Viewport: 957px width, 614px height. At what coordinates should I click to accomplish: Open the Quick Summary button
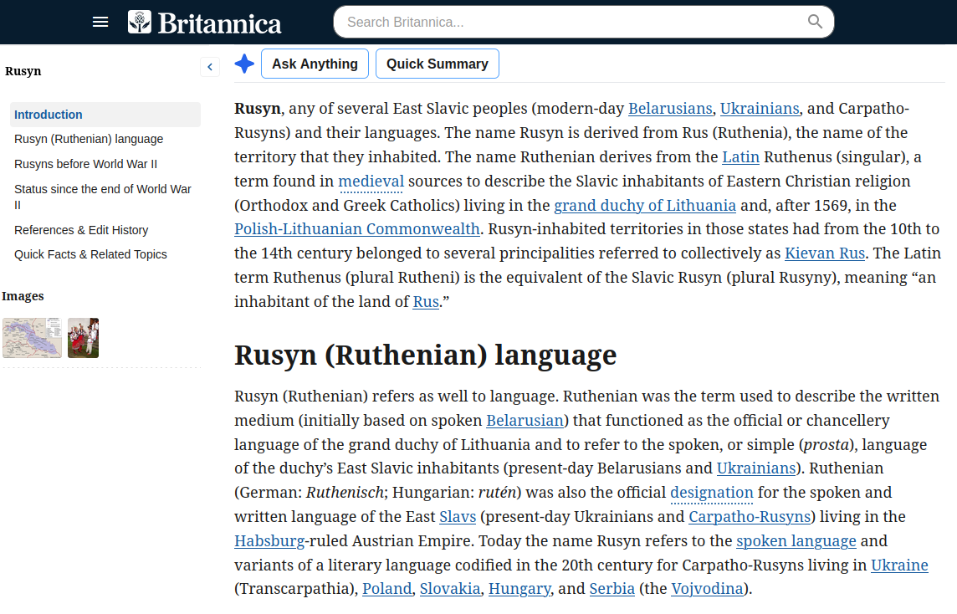(437, 64)
